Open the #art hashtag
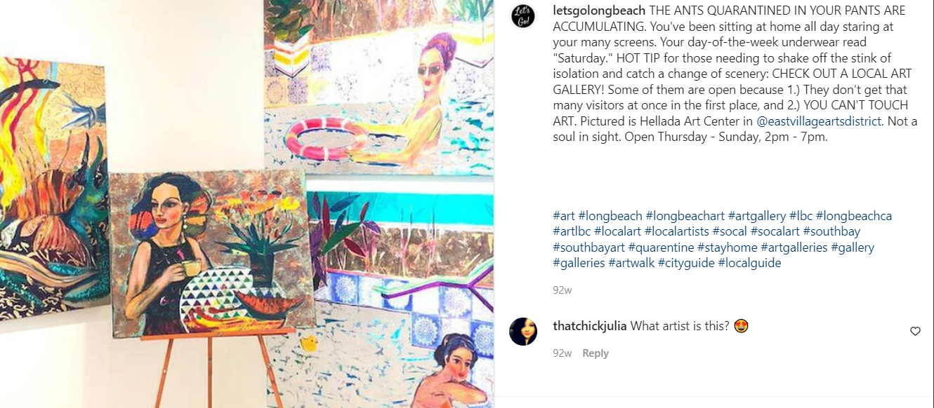The width and height of the screenshot is (934, 408). [x=564, y=216]
